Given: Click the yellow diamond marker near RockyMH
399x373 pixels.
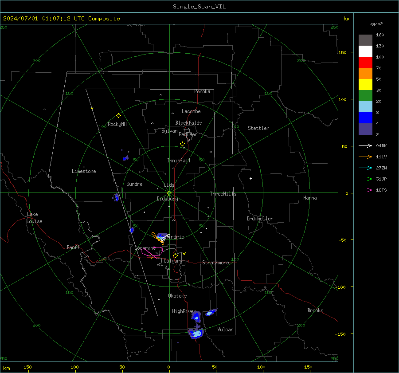Looking at the screenshot, I should [x=118, y=116].
